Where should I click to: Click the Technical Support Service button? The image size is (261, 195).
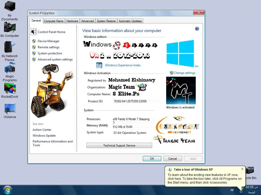pyautogui.click(x=119, y=145)
